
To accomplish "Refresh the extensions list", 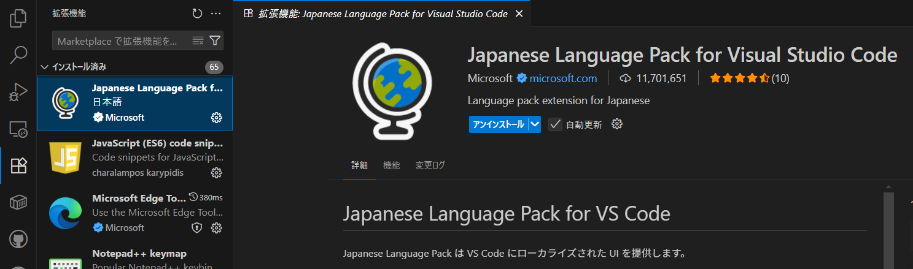I will click(x=196, y=13).
